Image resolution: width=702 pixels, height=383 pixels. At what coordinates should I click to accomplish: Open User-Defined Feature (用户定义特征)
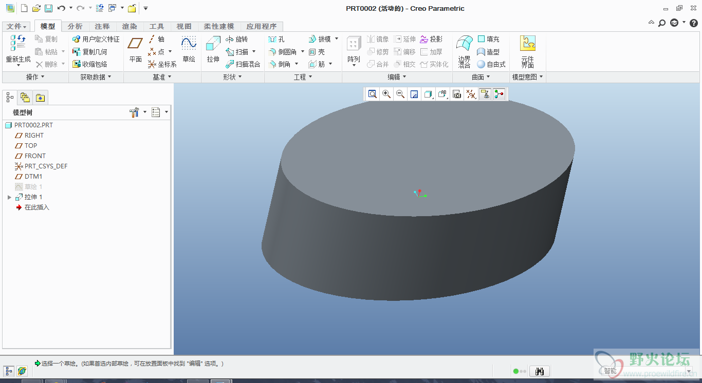click(x=96, y=39)
